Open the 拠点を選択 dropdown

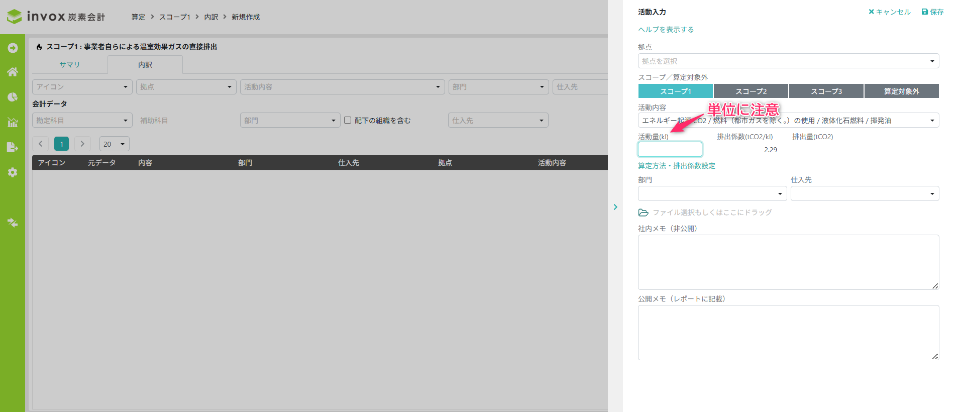[788, 61]
